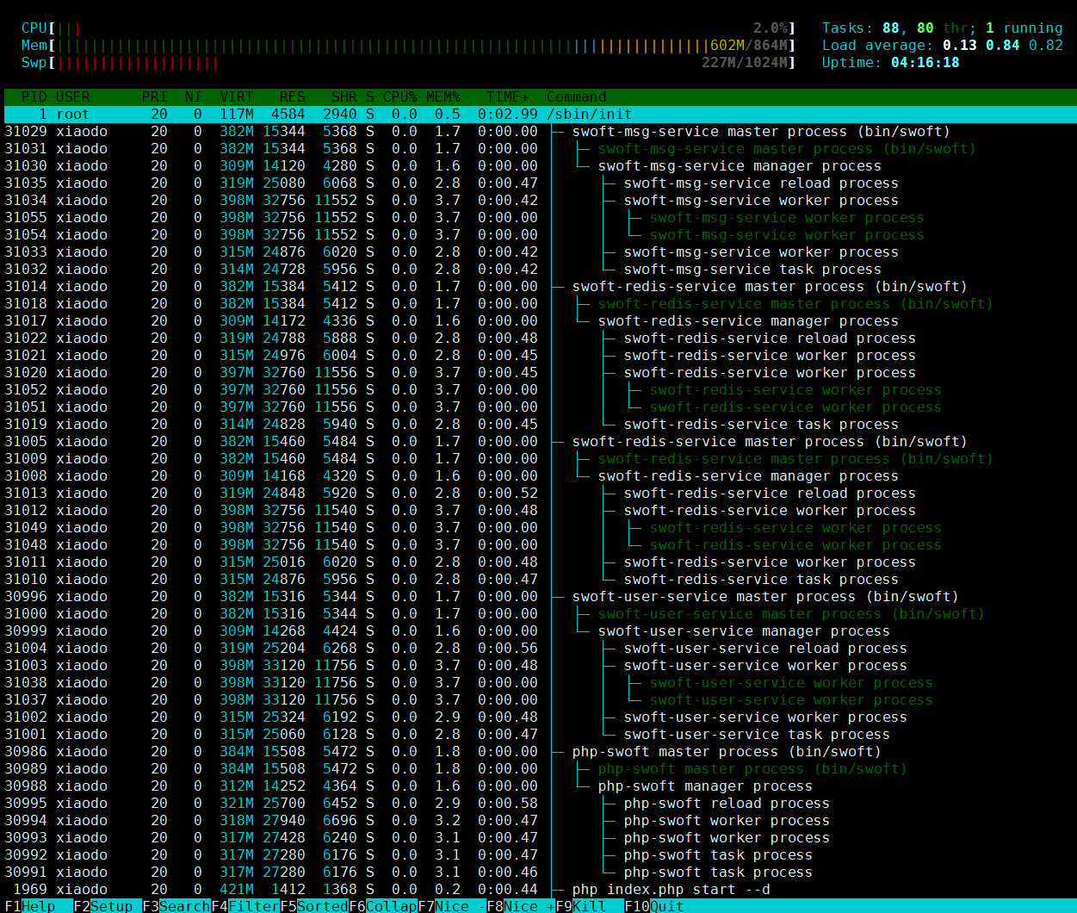Viewport: 1077px width, 913px height.
Task: Select PID 30996 swoft-user-service master process
Action: click(x=540, y=596)
